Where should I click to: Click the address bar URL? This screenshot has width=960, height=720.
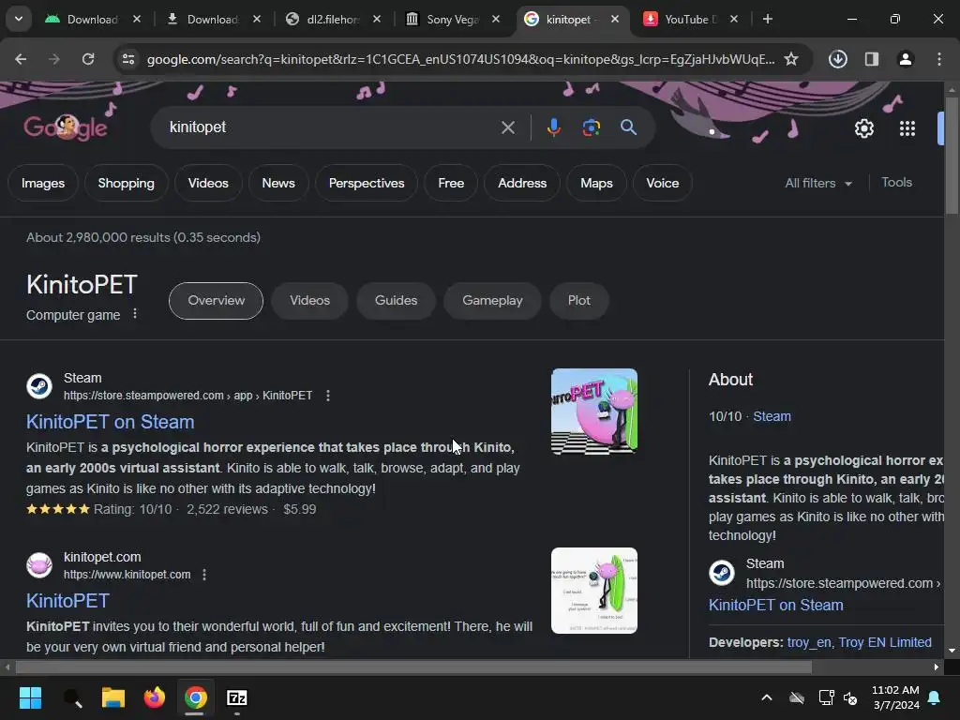click(460, 59)
